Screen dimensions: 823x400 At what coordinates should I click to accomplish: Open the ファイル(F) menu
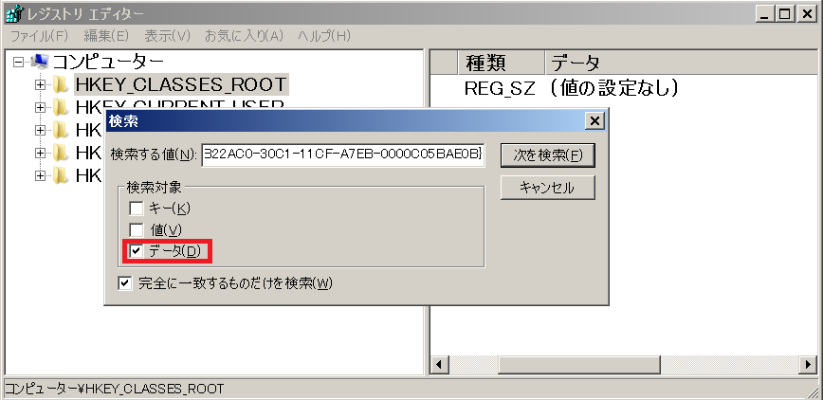[40, 36]
